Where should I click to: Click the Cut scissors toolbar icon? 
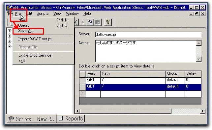(x=82, y=22)
